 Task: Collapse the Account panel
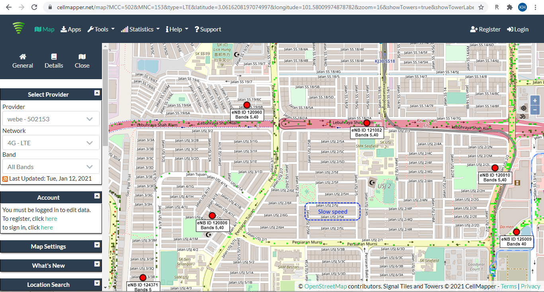tap(97, 196)
